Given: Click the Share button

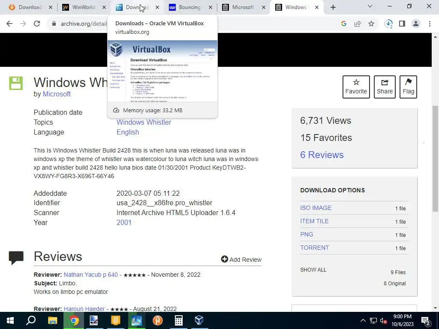Looking at the screenshot, I should 385,87.
